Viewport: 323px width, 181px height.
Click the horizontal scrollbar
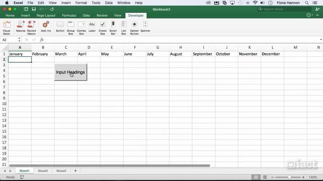(x=110, y=165)
